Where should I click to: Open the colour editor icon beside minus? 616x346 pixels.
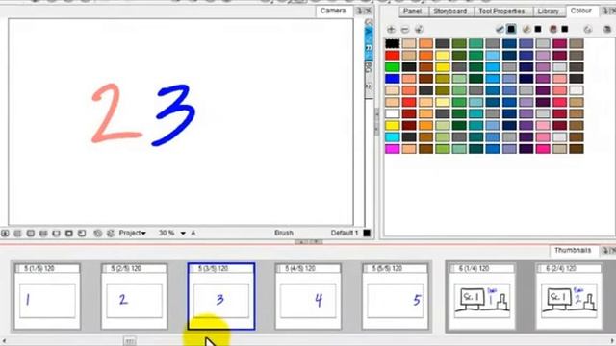[419, 30]
